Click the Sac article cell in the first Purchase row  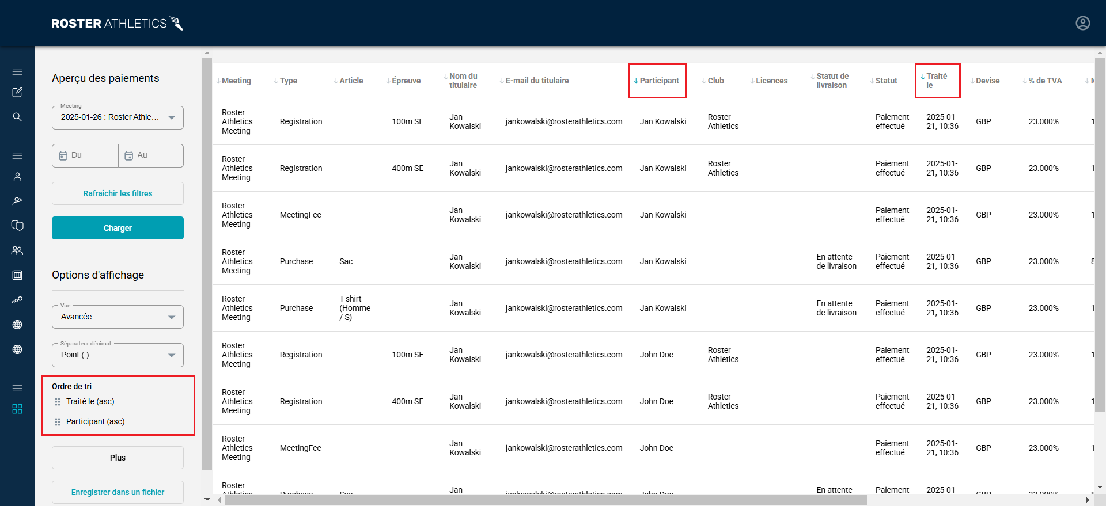[x=346, y=261]
